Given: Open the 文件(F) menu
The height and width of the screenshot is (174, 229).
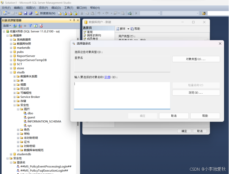Looking at the screenshot, I should tap(6, 8).
